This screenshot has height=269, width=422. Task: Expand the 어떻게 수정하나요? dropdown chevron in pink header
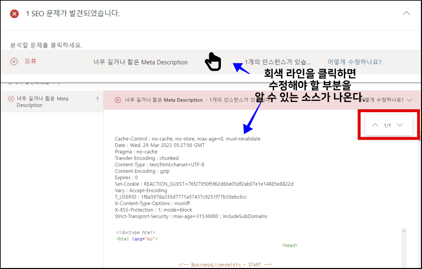(409, 100)
